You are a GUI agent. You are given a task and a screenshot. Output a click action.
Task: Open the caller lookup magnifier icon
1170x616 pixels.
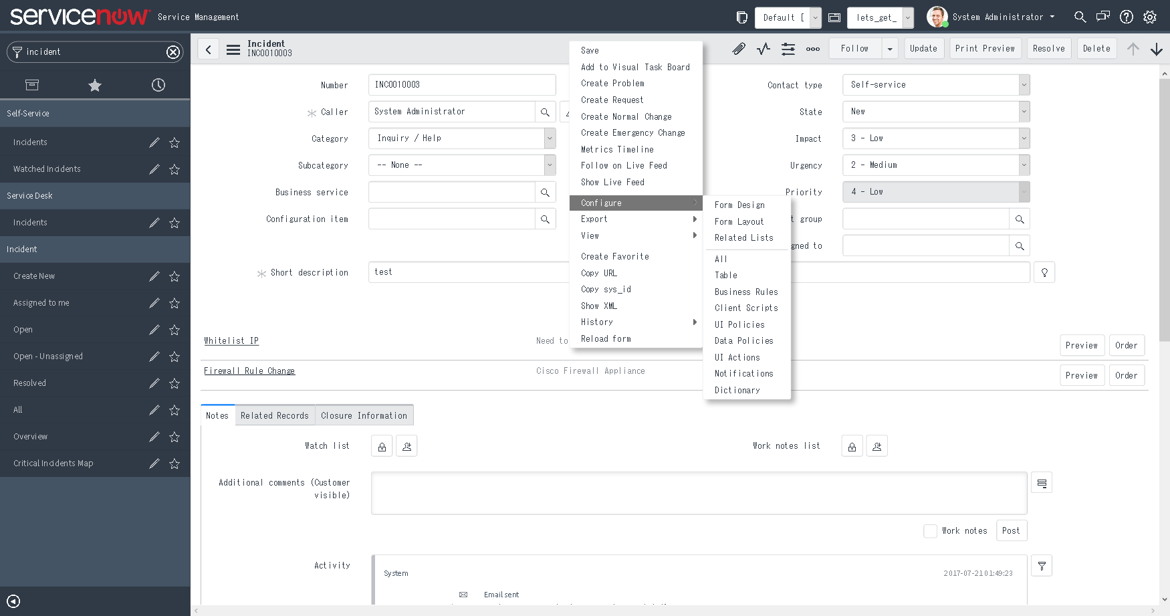pyautogui.click(x=546, y=112)
